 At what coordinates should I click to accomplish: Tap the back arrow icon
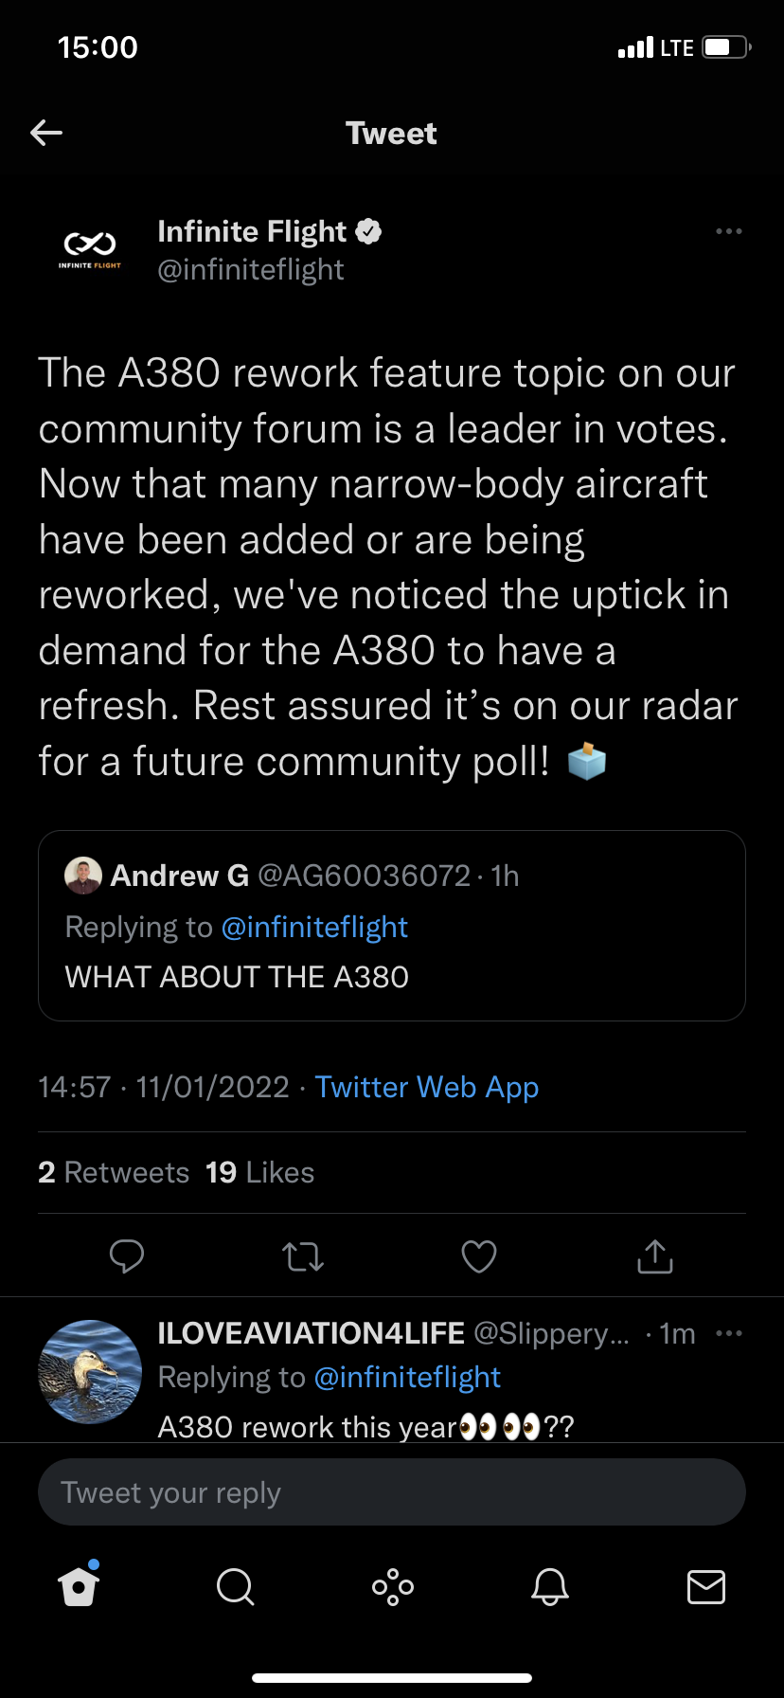[x=46, y=133]
